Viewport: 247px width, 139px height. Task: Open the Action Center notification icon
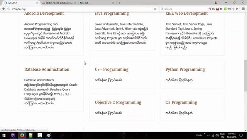241,136
